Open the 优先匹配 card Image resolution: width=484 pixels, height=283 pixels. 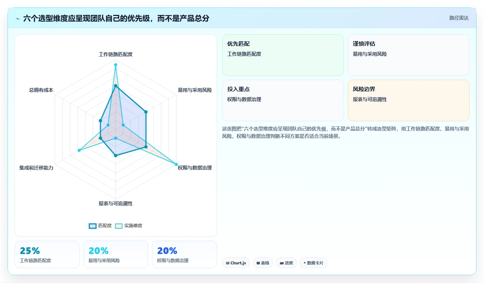[x=283, y=55]
